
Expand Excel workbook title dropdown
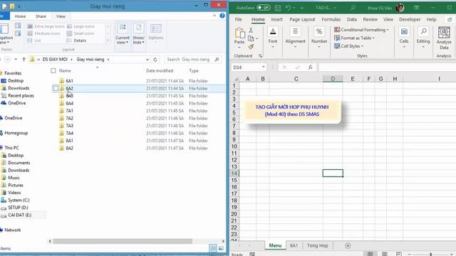coord(335,8)
